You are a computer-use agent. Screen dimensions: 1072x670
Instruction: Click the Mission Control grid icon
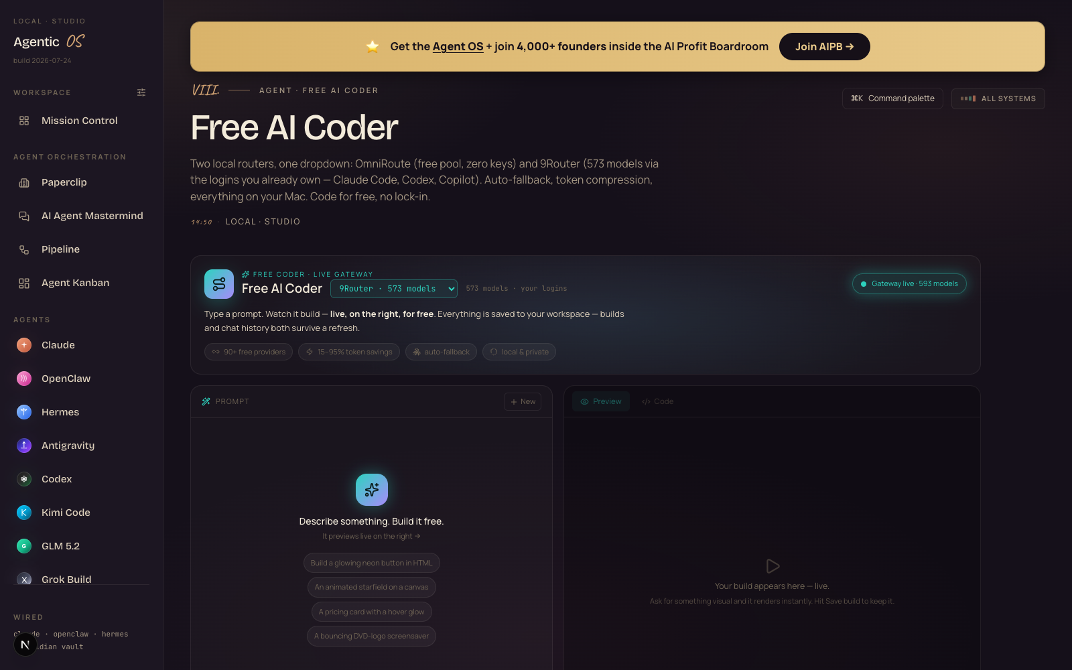coord(24,121)
